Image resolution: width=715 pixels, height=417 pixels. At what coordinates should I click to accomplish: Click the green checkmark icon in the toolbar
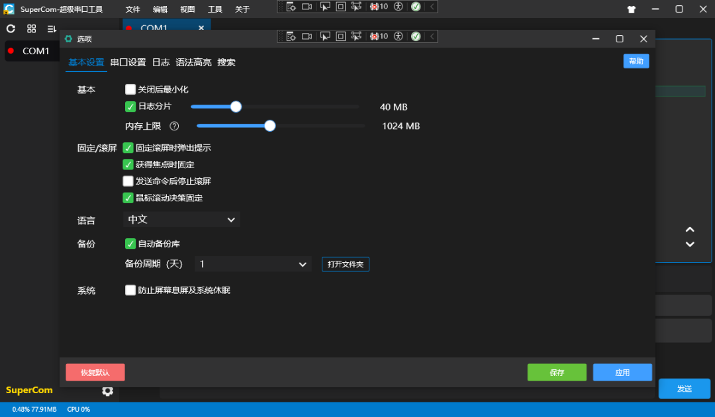click(415, 36)
